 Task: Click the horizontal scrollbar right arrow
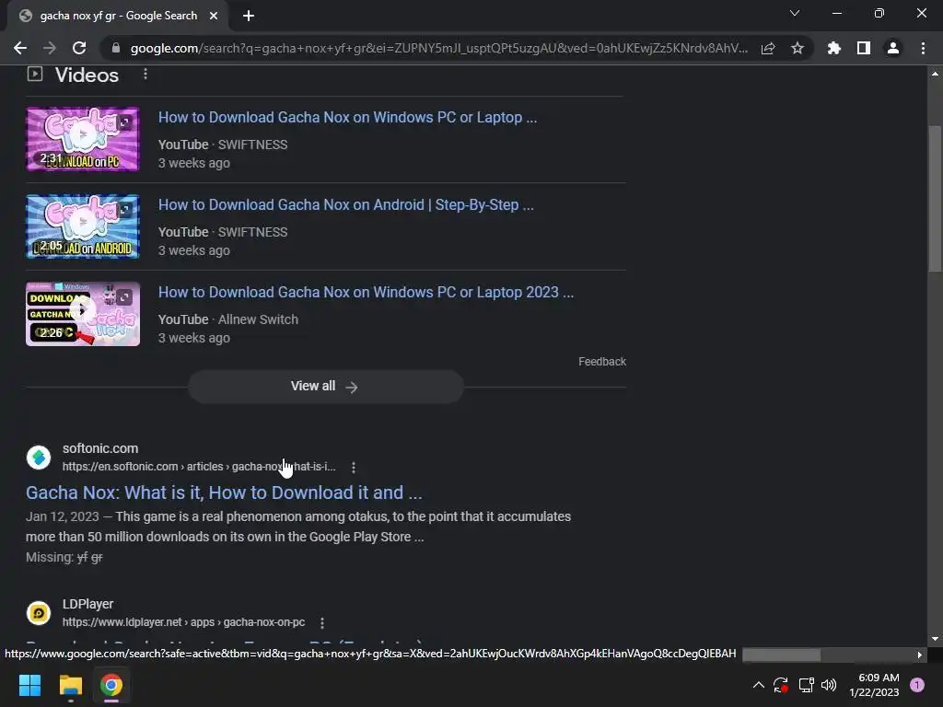point(919,655)
